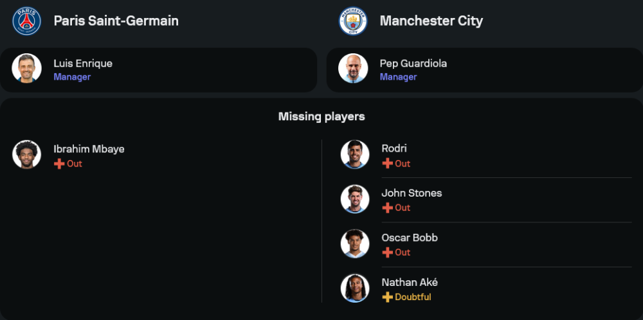Select the Luis Enrique name text
The width and height of the screenshot is (643, 320).
pyautogui.click(x=83, y=64)
